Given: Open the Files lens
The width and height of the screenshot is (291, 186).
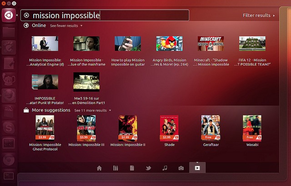Looking at the screenshot, I should click(132, 168).
